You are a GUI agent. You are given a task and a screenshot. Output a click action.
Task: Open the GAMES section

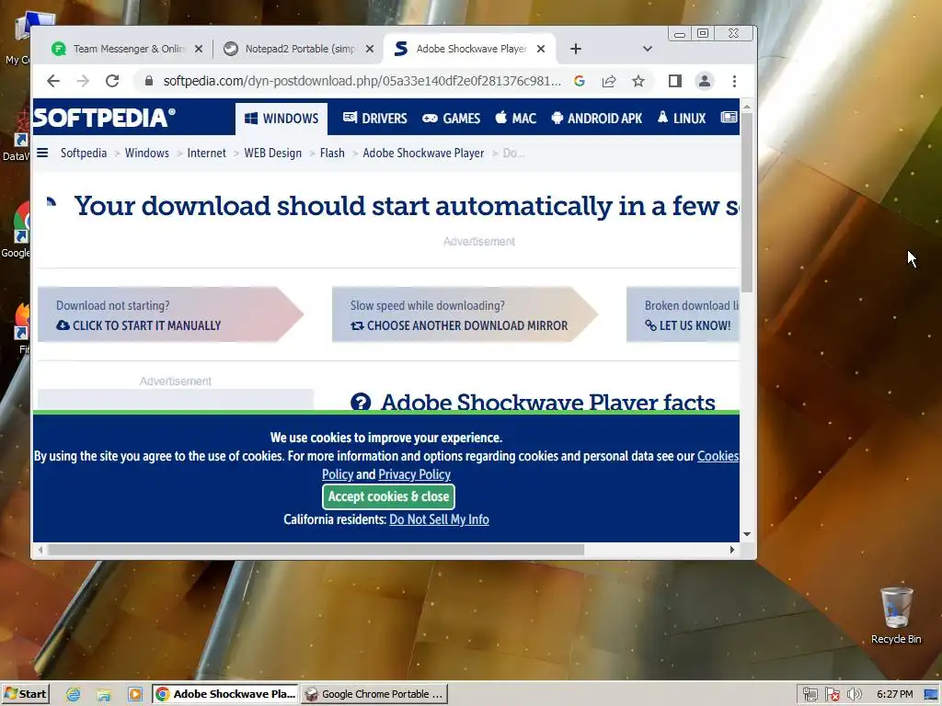(451, 119)
